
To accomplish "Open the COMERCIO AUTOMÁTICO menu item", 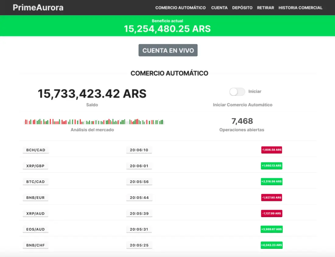I will 180,8.
